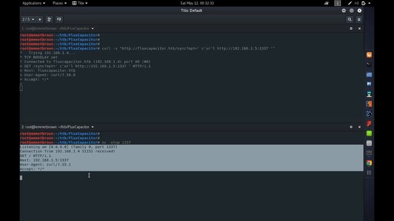Click 'User-Agent: curl/7.55.1' line
Screen dimensions: 394x221
pos(45,165)
